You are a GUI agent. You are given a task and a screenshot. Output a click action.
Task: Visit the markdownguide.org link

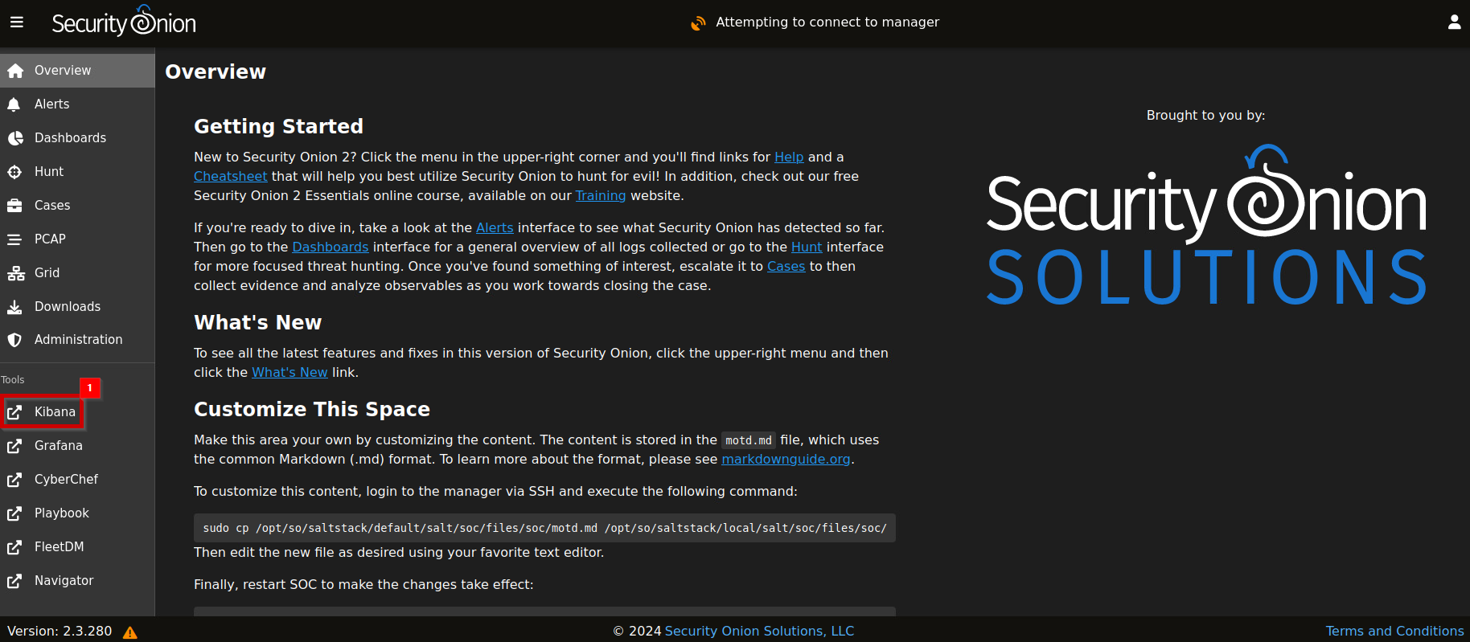point(785,460)
